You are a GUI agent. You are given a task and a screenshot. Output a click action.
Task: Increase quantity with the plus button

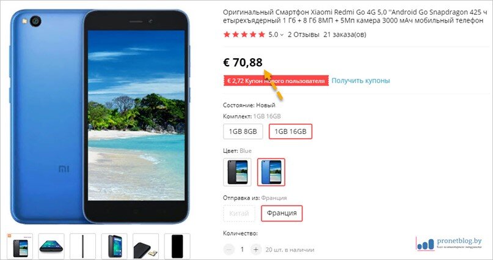point(255,250)
